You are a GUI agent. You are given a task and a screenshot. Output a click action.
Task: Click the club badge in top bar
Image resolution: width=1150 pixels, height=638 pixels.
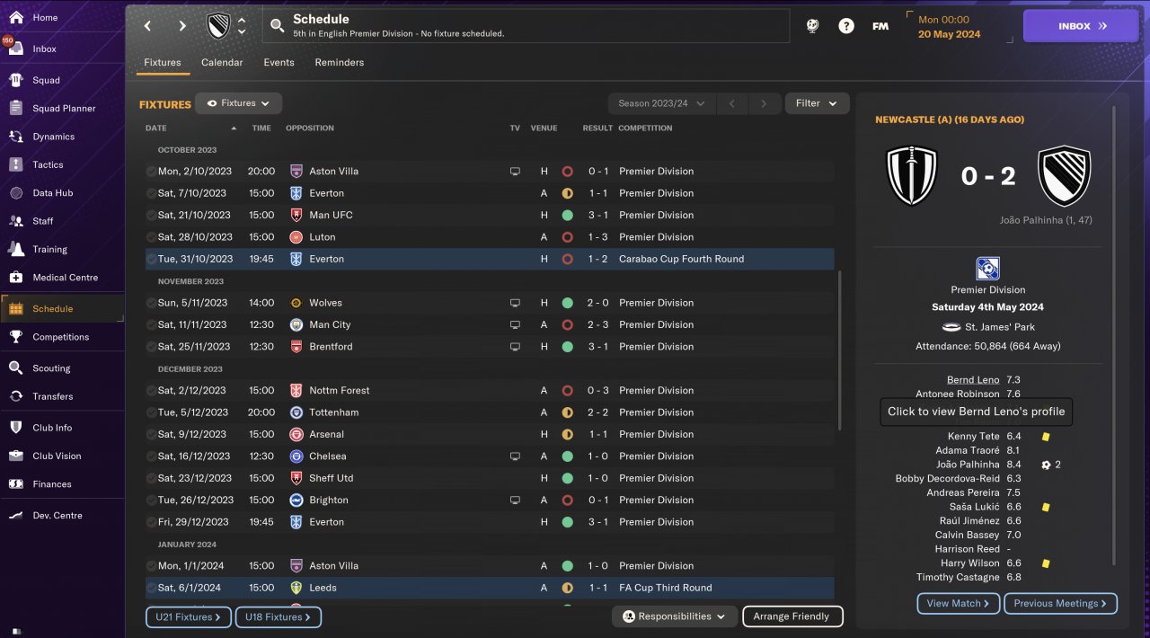tap(219, 25)
